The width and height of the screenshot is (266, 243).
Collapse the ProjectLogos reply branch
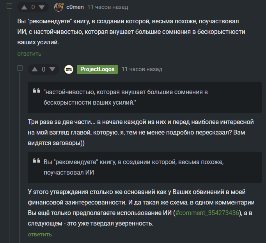coord(20,69)
